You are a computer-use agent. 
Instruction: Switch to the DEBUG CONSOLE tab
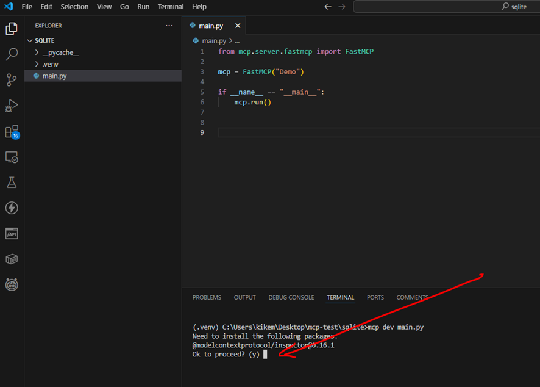click(291, 297)
